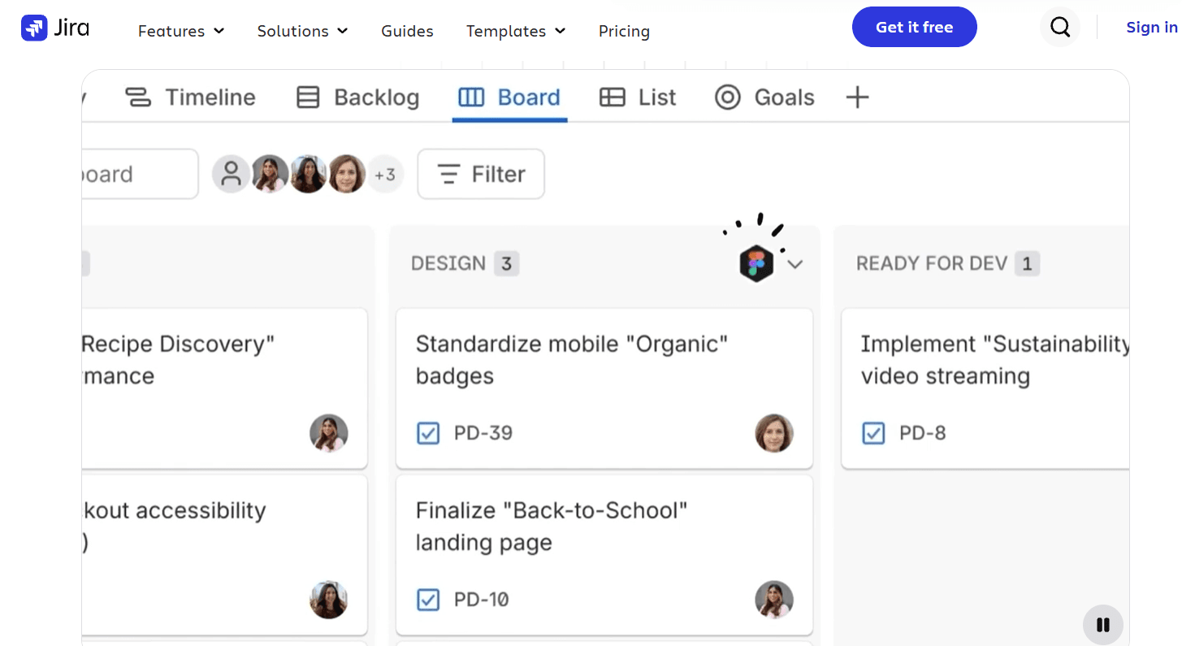Toggle the PD-39 task checkbox

(x=428, y=433)
